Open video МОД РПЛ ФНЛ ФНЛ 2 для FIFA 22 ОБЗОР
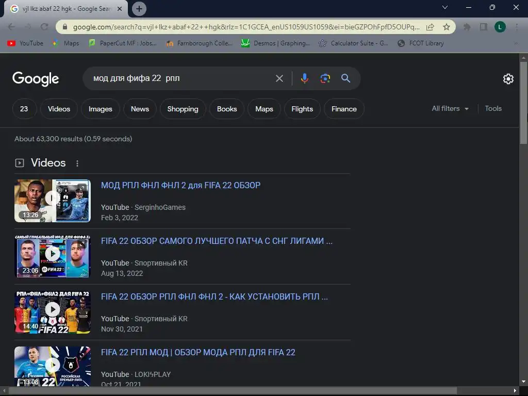Image resolution: width=528 pixels, height=396 pixels. (x=180, y=185)
